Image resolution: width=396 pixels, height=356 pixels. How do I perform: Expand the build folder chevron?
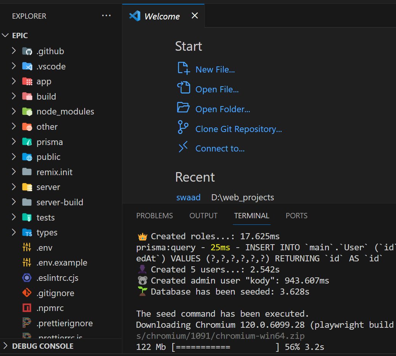click(14, 96)
